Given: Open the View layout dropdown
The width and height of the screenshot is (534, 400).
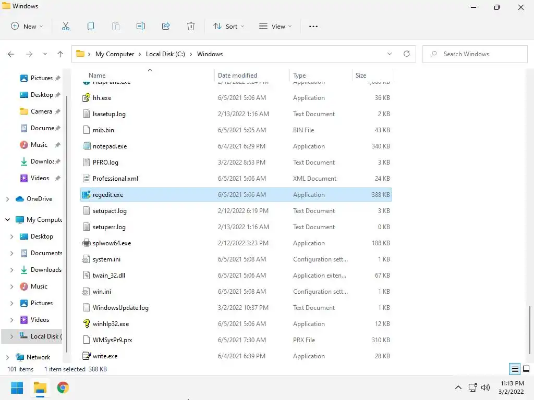Looking at the screenshot, I should [275, 26].
